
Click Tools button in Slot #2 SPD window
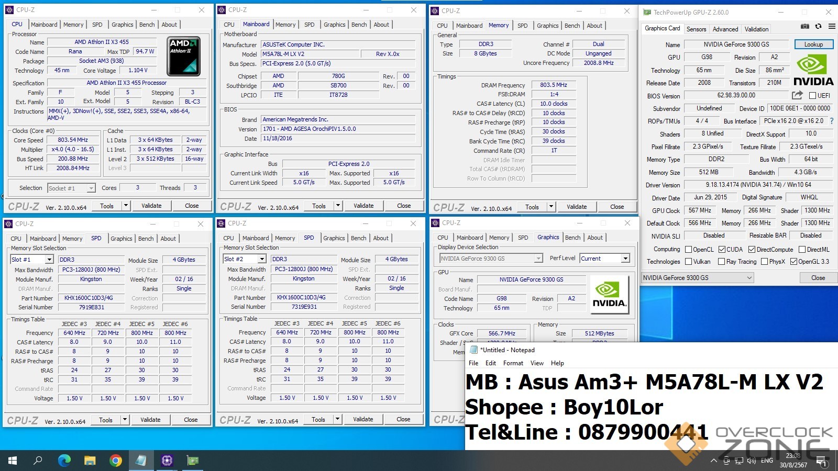click(318, 419)
